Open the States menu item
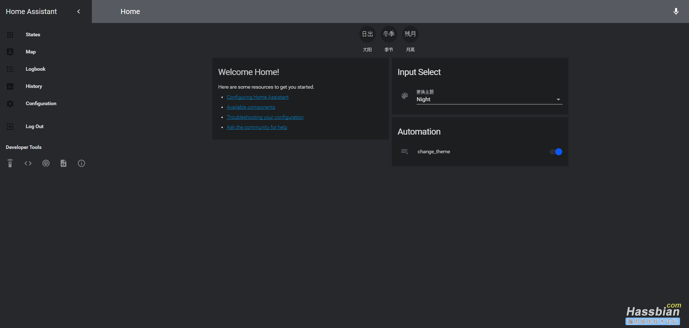Viewport: 689px width, 328px height. click(46, 35)
